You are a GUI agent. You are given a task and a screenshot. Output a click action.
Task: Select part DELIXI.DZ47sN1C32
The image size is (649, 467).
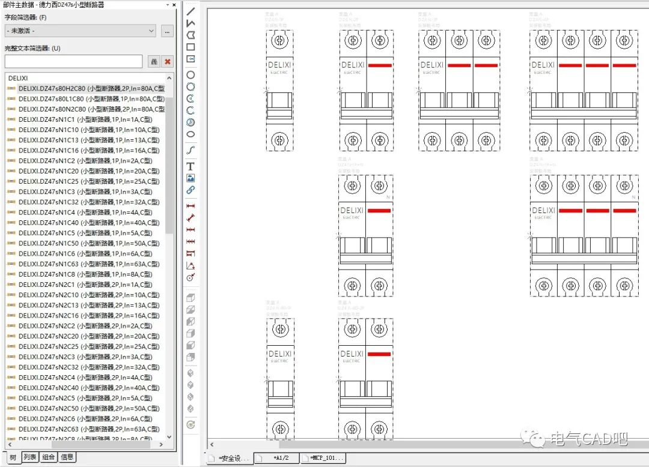88,202
